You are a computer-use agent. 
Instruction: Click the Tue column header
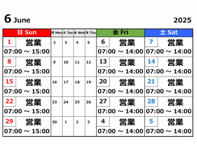tap(68, 33)
